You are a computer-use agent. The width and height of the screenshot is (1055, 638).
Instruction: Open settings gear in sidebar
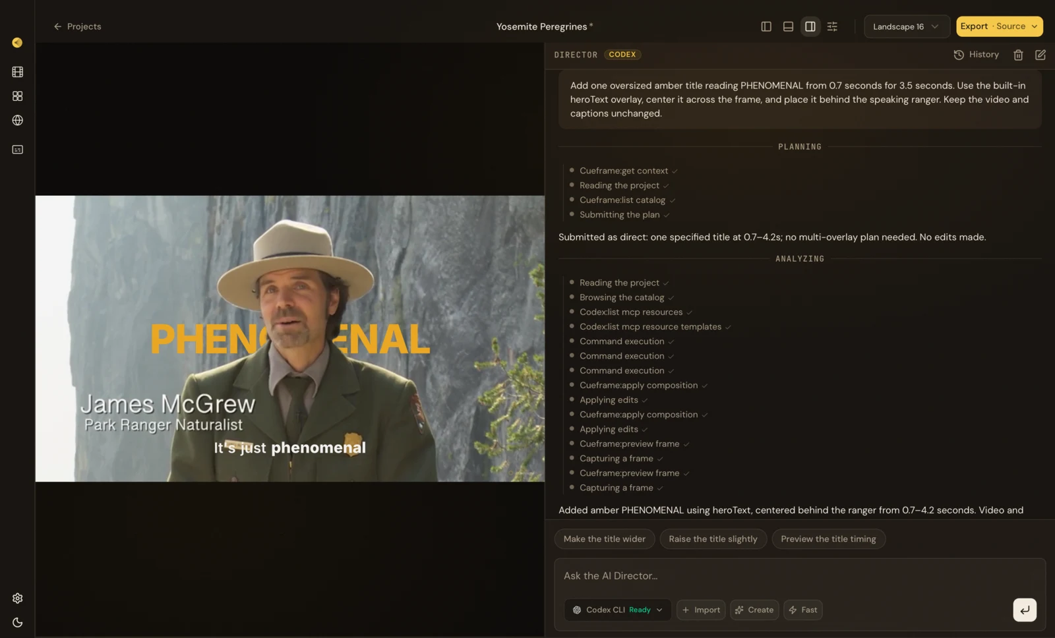point(18,598)
